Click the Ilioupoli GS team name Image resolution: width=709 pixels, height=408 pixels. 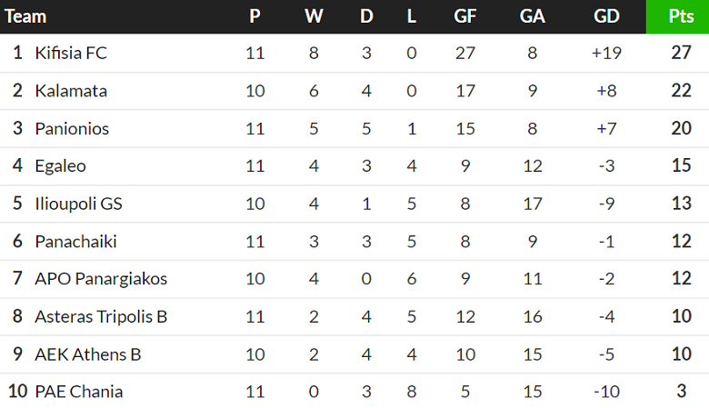click(78, 204)
